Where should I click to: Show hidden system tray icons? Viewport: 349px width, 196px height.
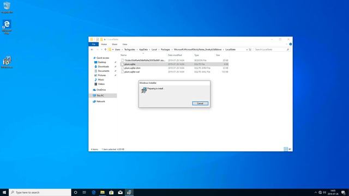coord(315,192)
